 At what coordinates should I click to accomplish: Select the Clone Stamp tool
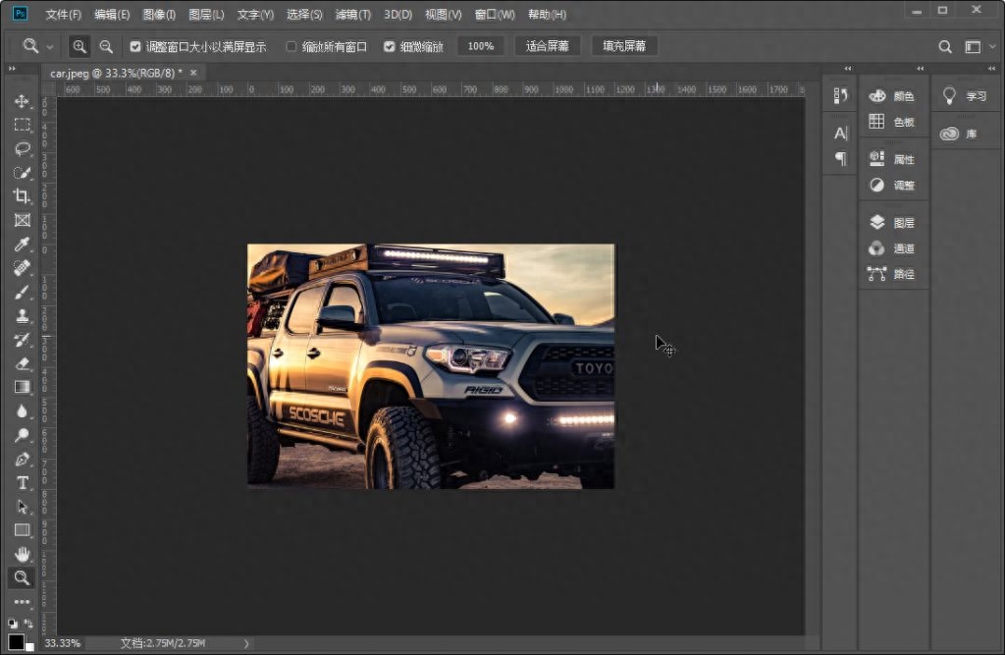point(22,315)
